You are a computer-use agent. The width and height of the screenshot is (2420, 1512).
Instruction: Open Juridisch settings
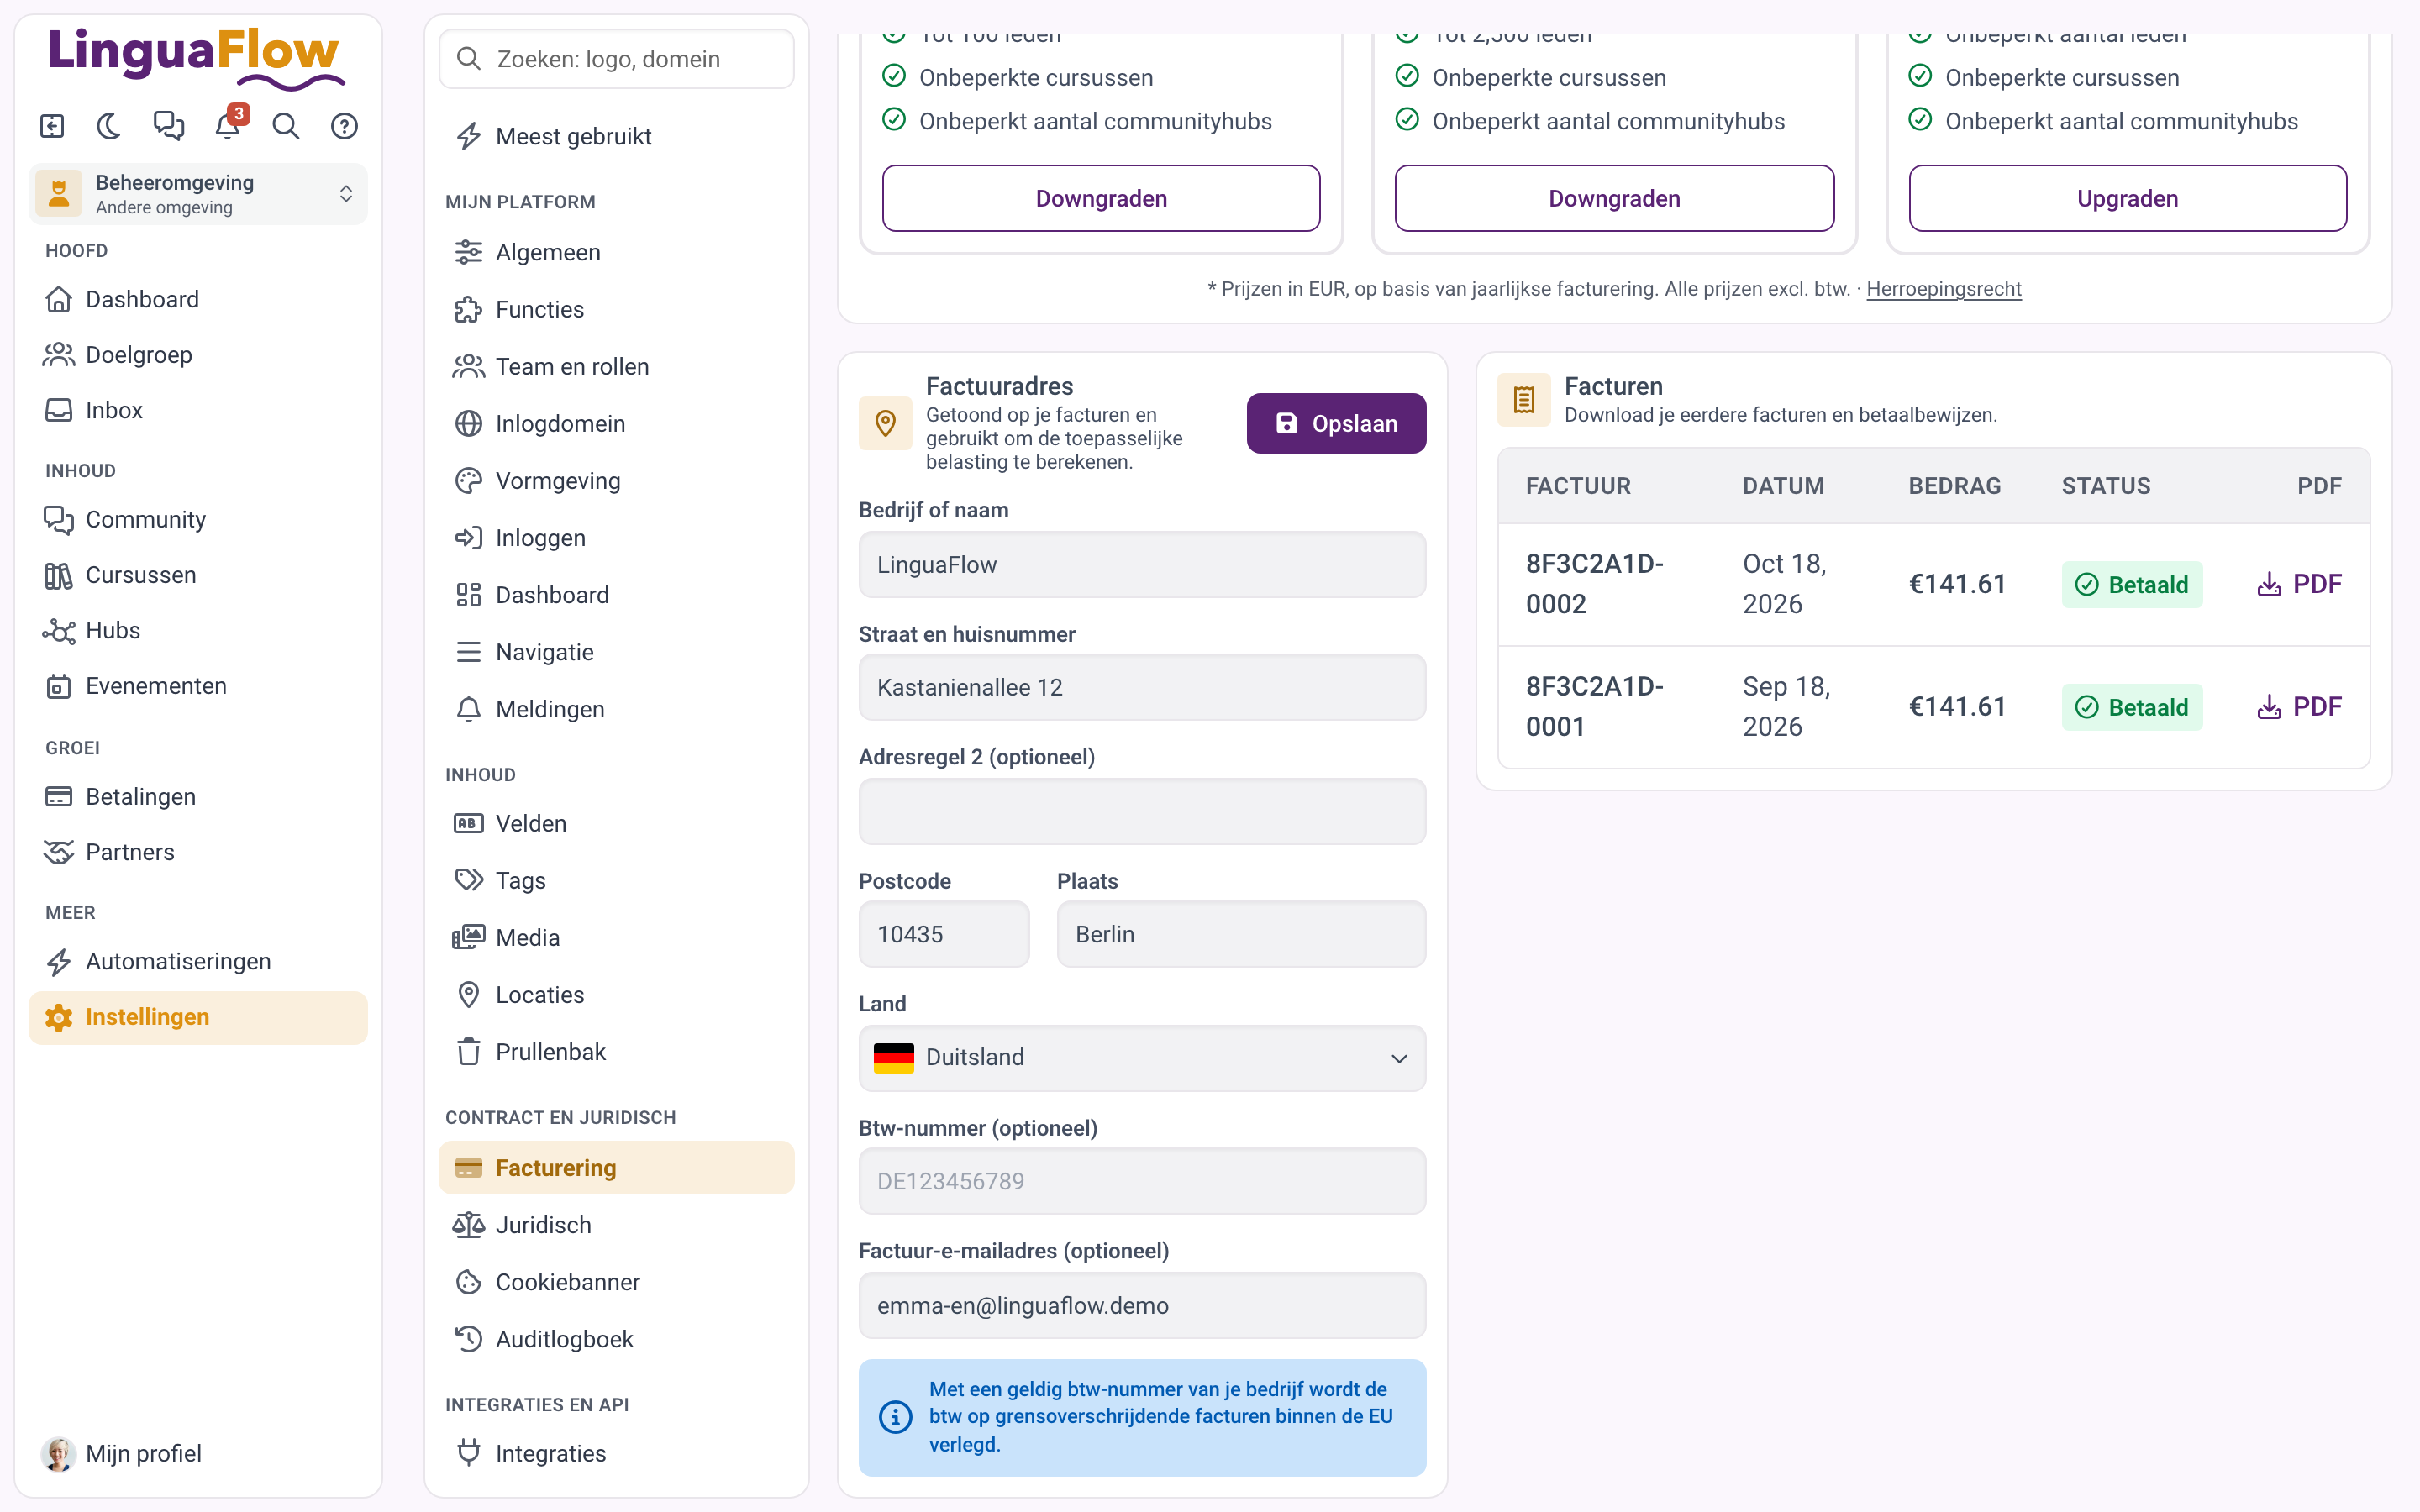[616, 1225]
